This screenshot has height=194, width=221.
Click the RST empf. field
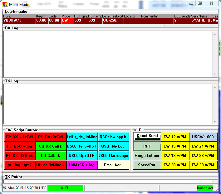[x=95, y=21]
